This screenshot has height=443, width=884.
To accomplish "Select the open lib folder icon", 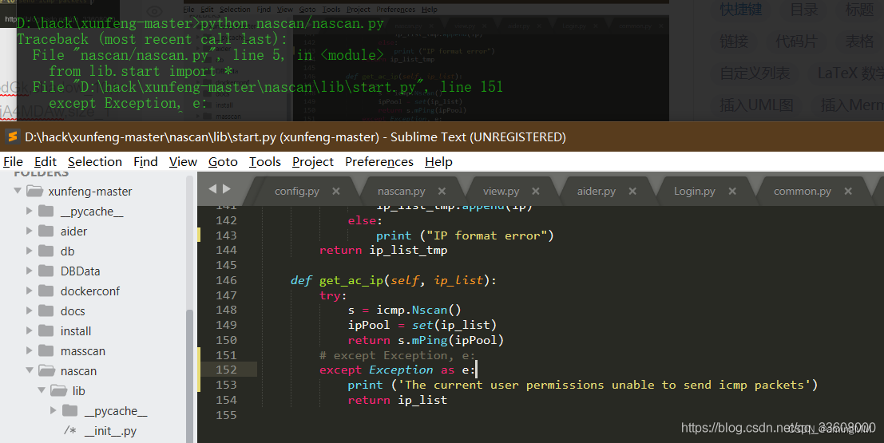I will click(x=58, y=390).
